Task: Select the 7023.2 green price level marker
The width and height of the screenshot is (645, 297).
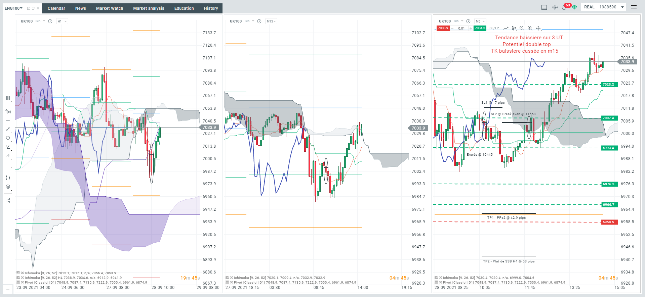Action: click(609, 85)
